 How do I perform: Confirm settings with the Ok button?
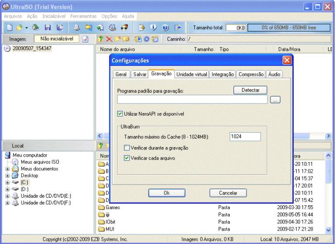click(x=167, y=193)
